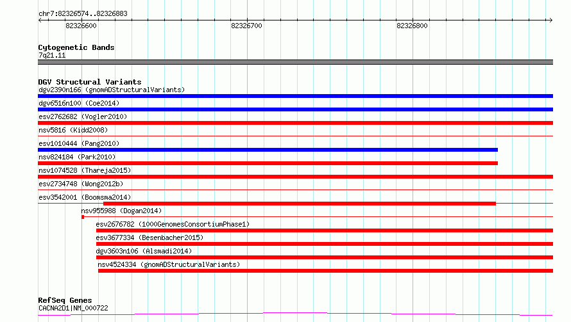Open variant nsv4524334 (gnomADStructuralVariants) label
This screenshot has height=322, width=571.
(x=169, y=264)
